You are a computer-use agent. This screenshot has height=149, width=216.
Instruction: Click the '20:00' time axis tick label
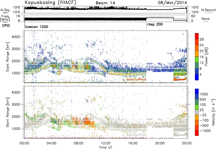160,143
